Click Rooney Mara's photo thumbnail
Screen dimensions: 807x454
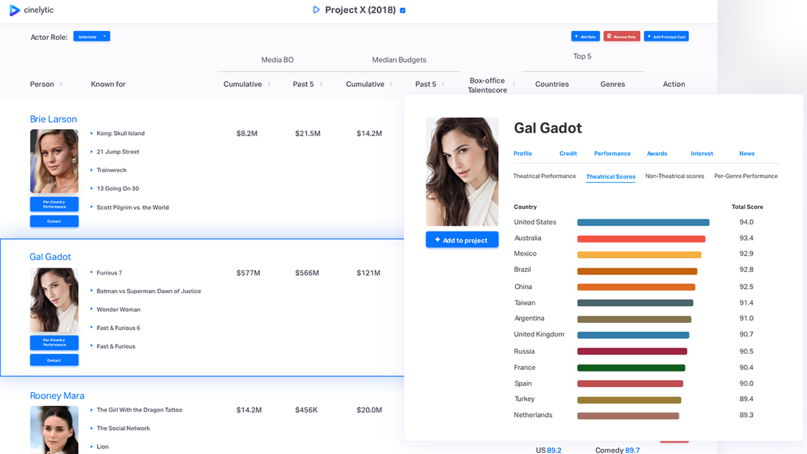click(x=54, y=430)
